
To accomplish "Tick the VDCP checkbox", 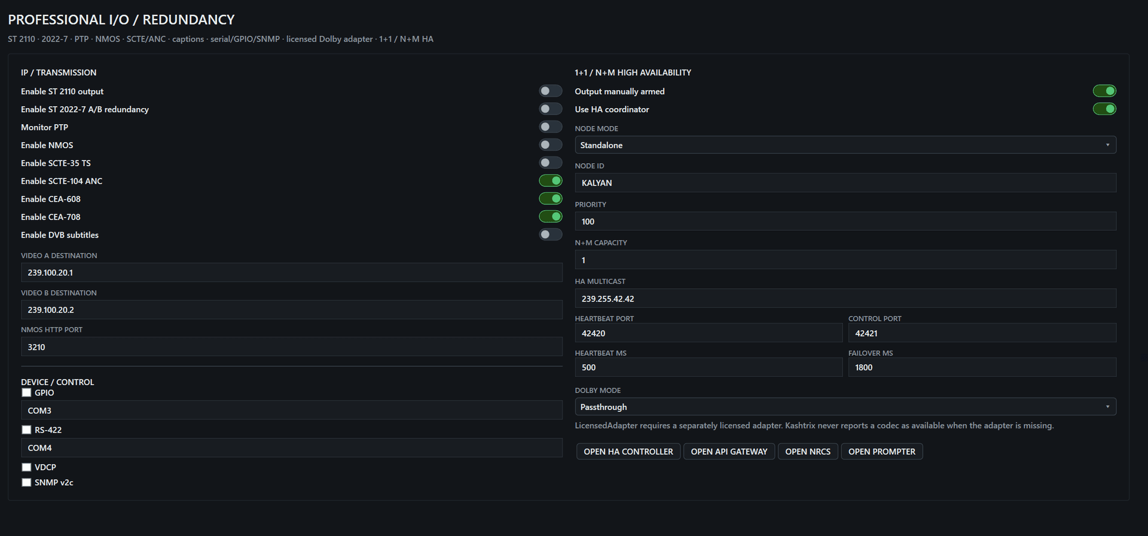I will pos(26,467).
